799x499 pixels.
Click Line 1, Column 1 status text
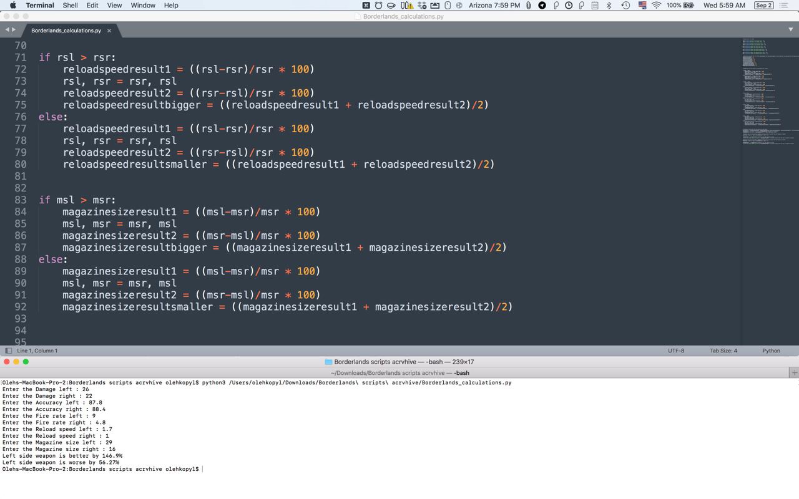pos(37,351)
